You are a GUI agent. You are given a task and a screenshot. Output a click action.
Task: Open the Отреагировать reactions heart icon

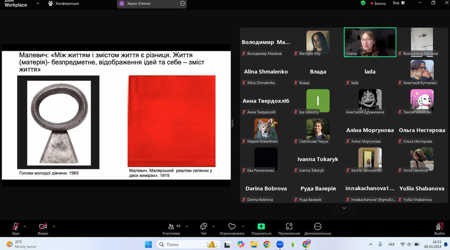tap(232, 229)
